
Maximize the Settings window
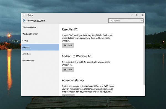point(137,15)
